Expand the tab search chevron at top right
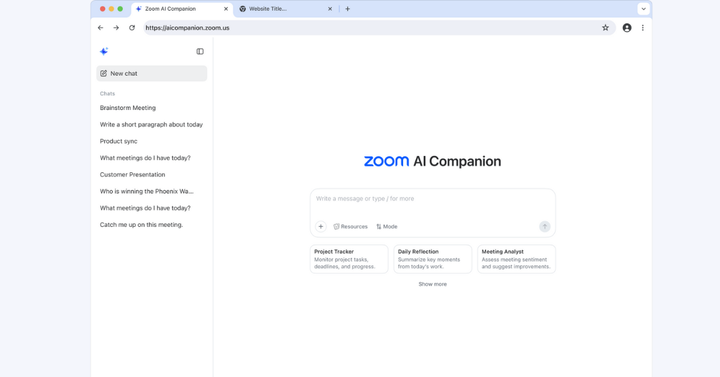 coord(643,8)
